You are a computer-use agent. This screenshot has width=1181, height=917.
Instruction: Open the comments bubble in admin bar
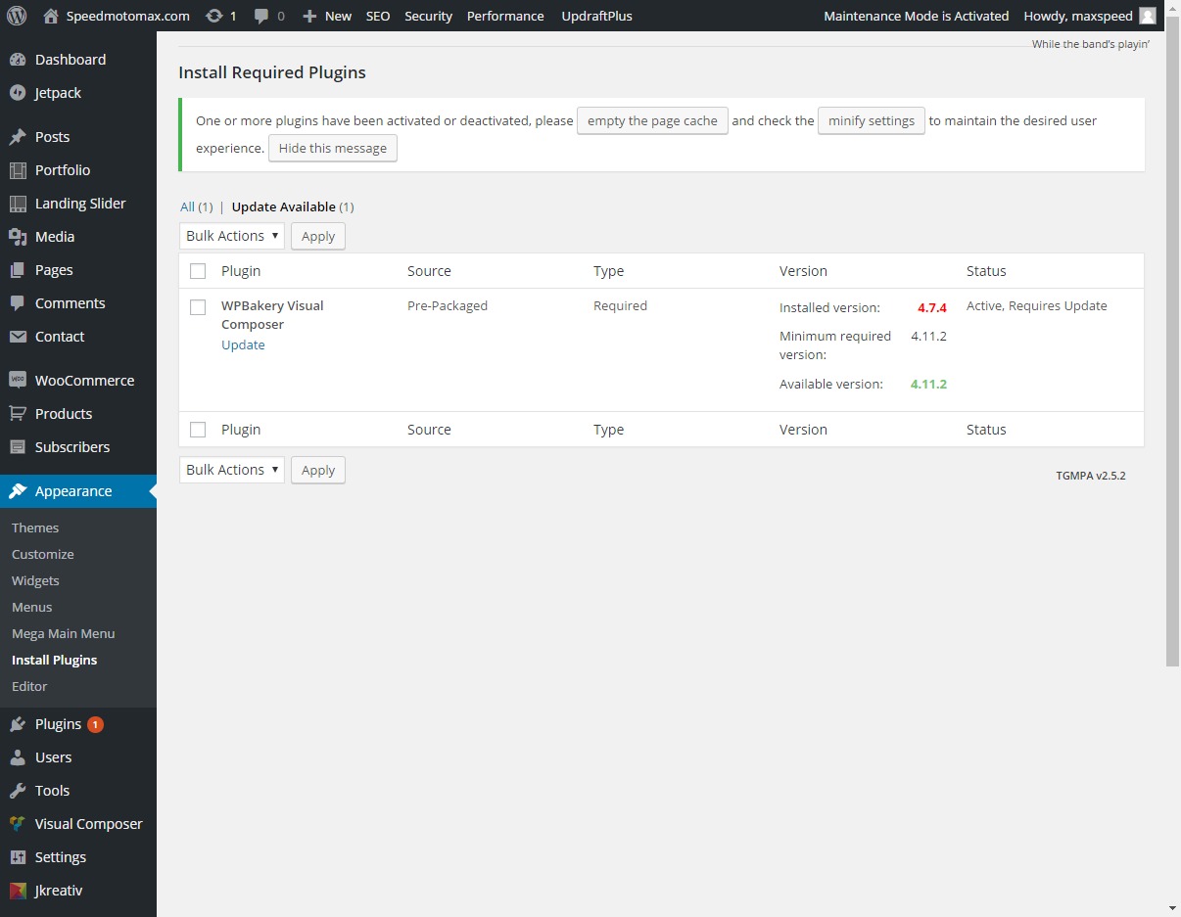(x=261, y=17)
